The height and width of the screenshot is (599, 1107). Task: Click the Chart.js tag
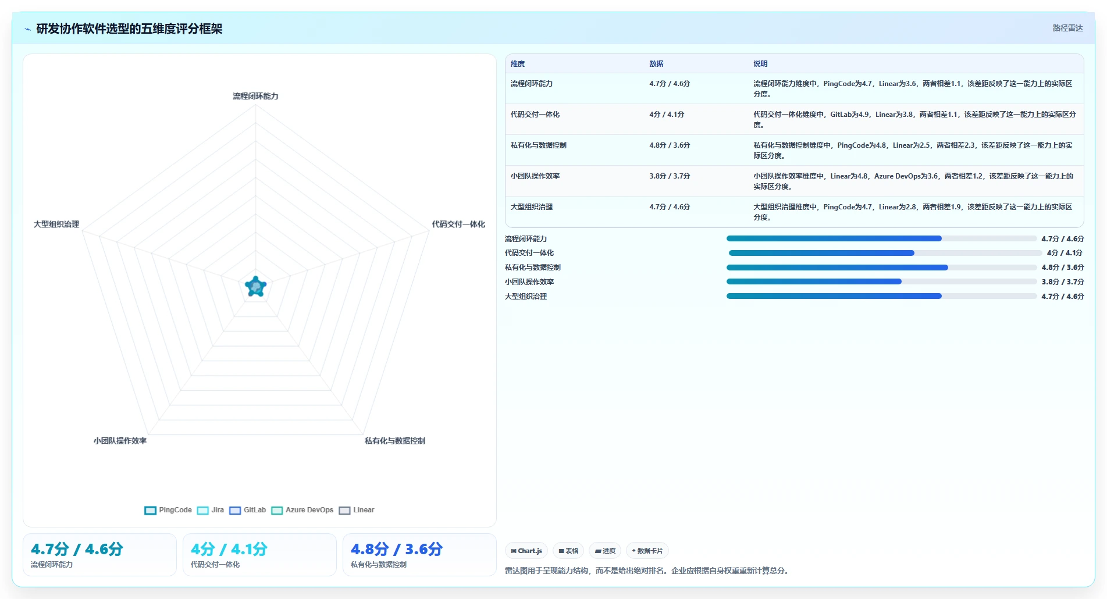click(526, 551)
